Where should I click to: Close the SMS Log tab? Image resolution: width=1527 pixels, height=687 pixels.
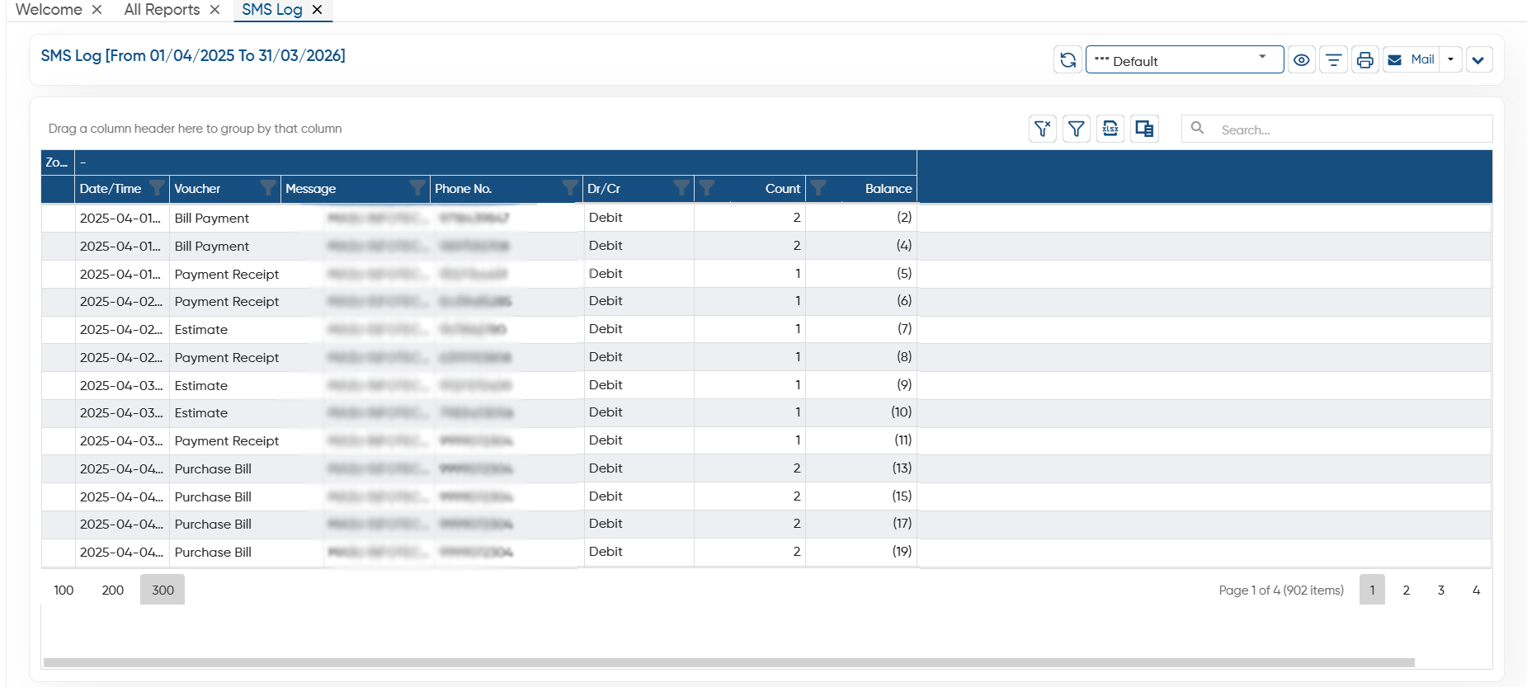[317, 10]
